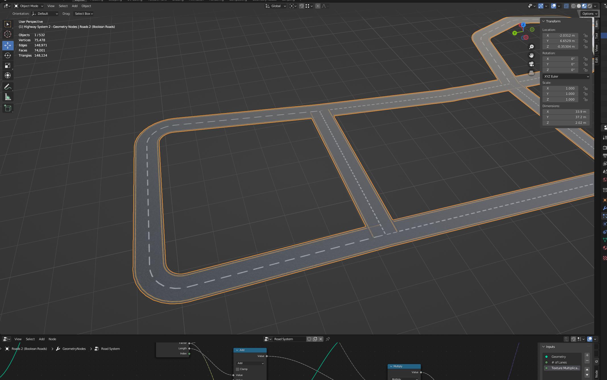The height and width of the screenshot is (380, 607).
Task: Click the Cursor/Select tool icon
Action: click(7, 24)
